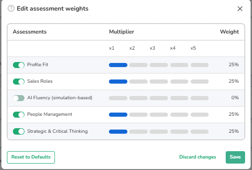Screen dimensions: 252x170
Task: Disable the Profile Fit toggle
Action: click(18, 65)
